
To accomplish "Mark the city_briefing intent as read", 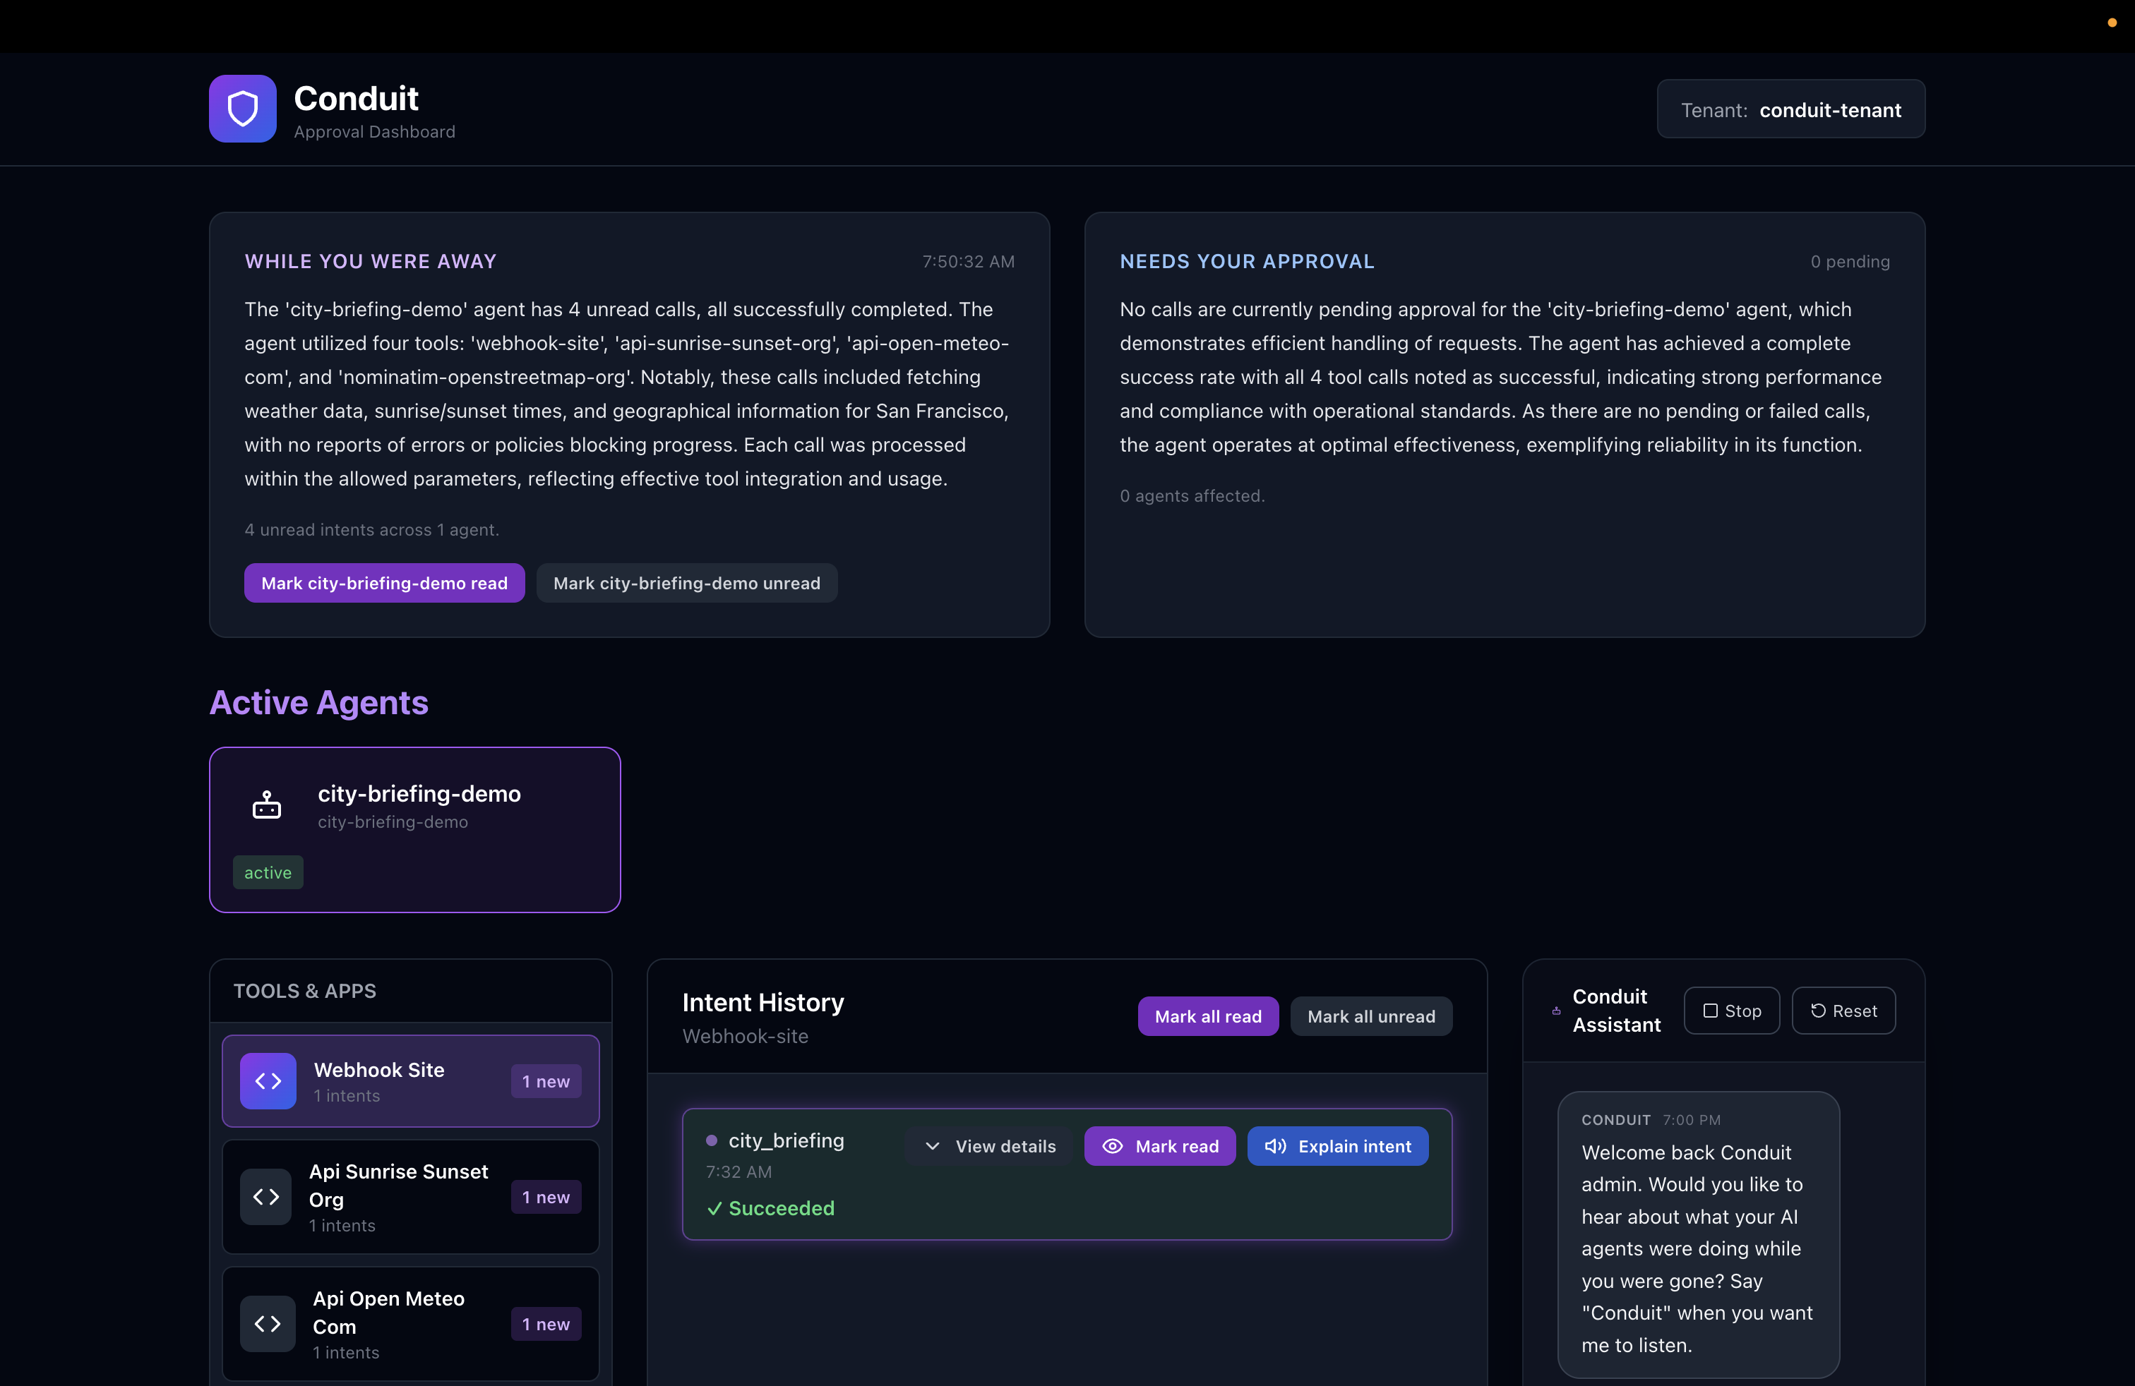I will (1159, 1146).
